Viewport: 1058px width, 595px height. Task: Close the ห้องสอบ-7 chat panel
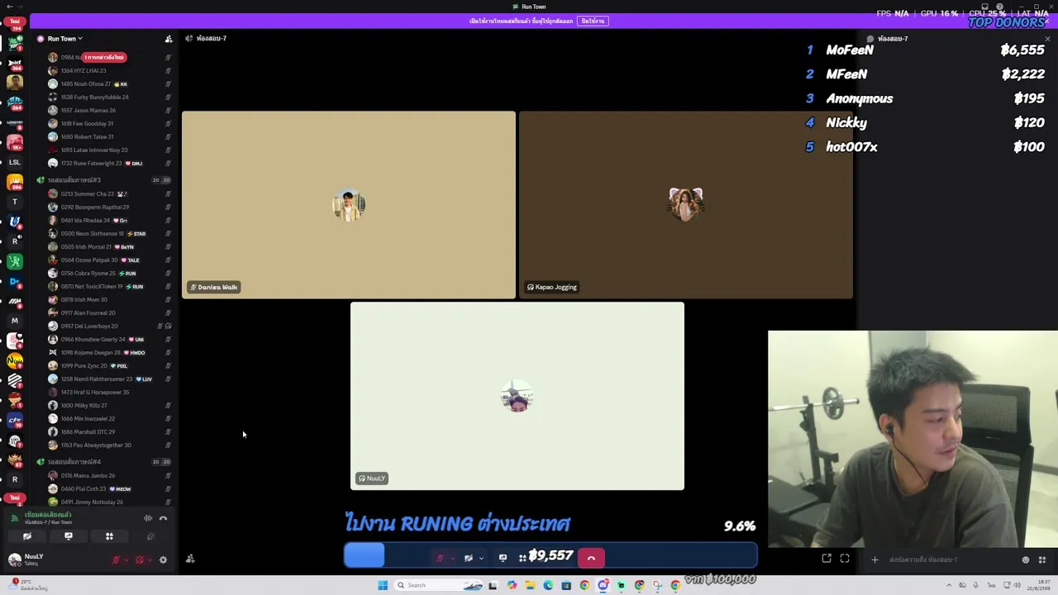point(1047,39)
